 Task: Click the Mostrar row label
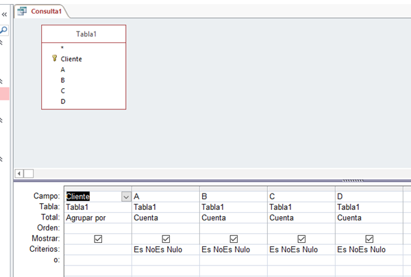click(46, 239)
